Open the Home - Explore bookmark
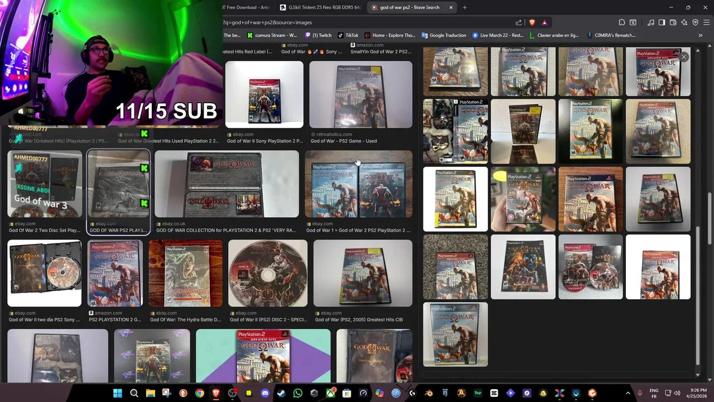The width and height of the screenshot is (714, 402). tap(390, 35)
